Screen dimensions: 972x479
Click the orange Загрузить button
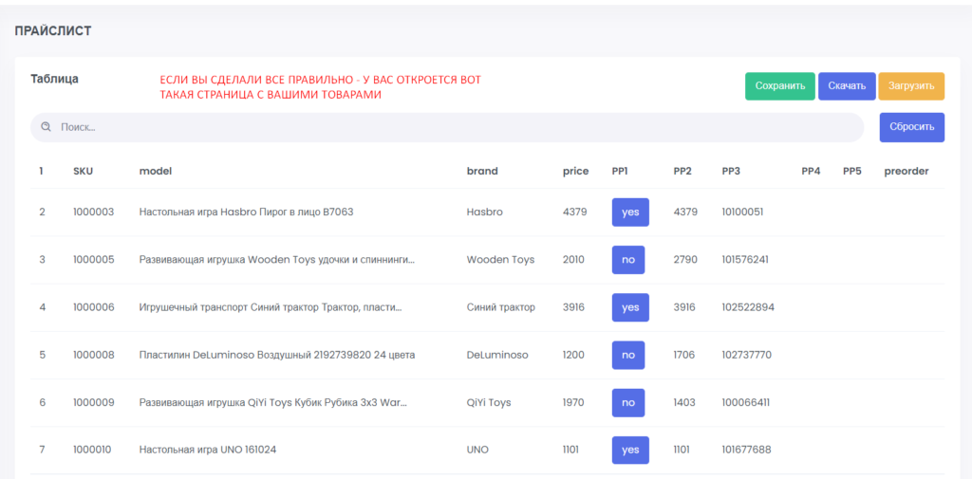coord(911,86)
